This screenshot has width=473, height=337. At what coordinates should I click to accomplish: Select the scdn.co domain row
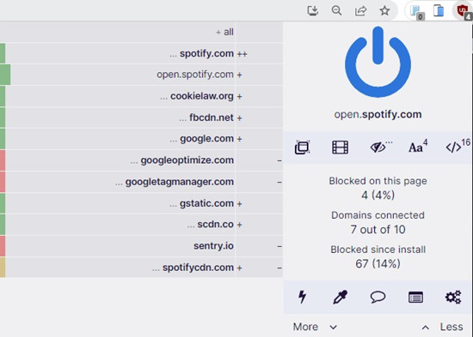[x=142, y=225]
